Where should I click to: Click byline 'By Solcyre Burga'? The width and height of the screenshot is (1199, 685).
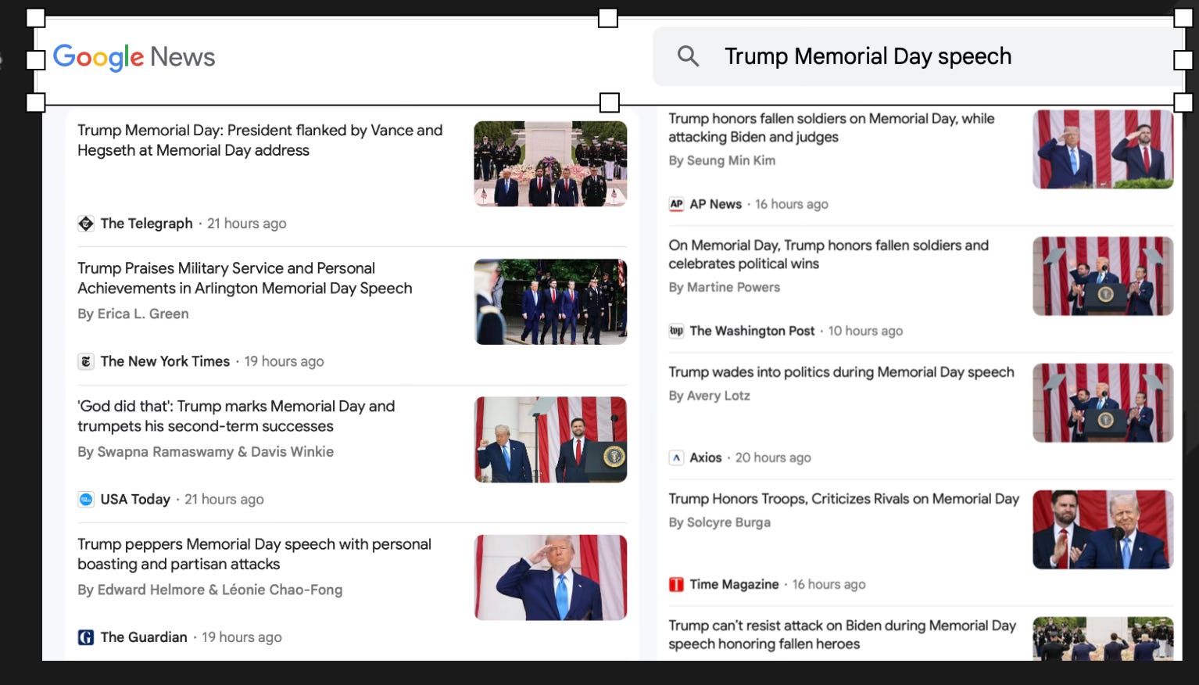pyautogui.click(x=720, y=522)
